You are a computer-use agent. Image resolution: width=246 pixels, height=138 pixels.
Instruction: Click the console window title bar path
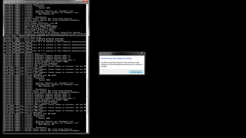tap(41, 2)
